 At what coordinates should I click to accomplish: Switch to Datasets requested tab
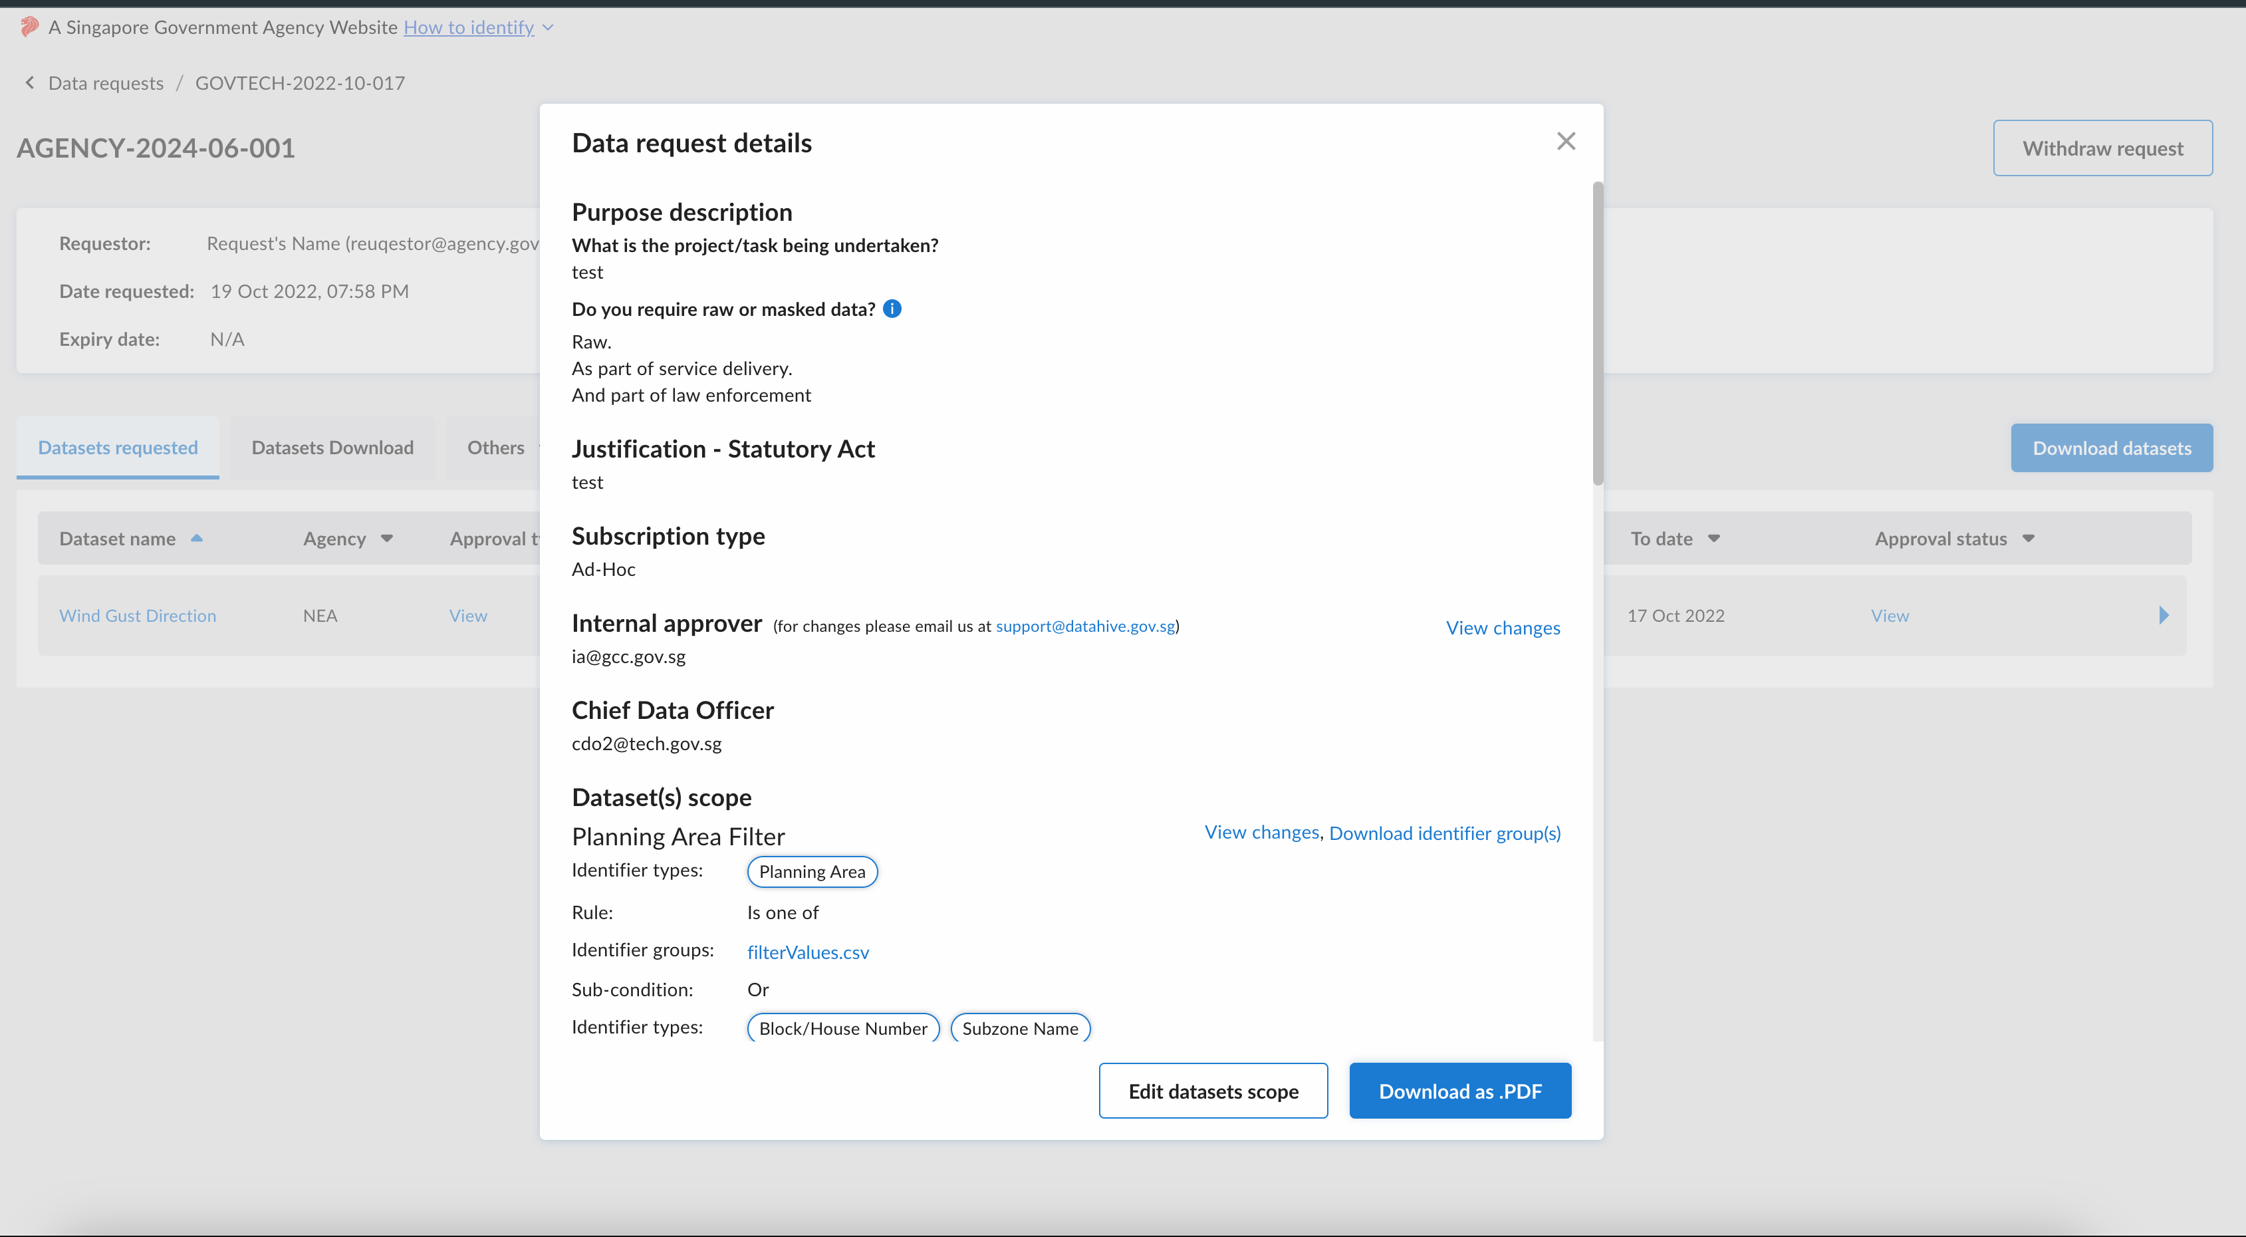pos(118,448)
